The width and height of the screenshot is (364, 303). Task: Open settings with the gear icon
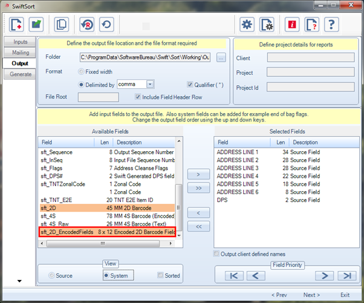click(247, 24)
